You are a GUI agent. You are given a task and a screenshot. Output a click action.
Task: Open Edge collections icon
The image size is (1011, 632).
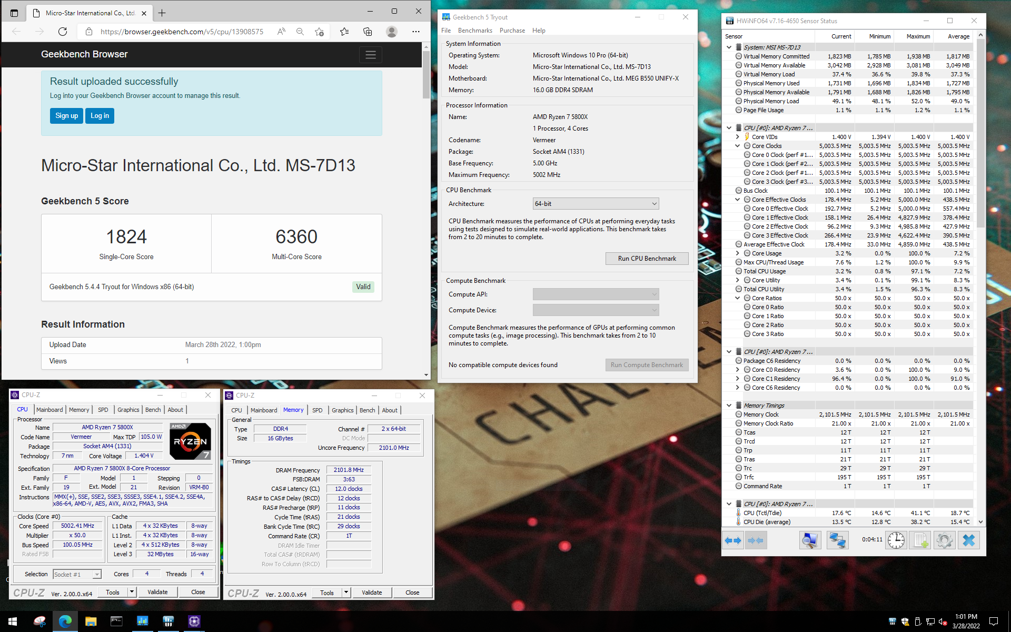click(x=368, y=32)
